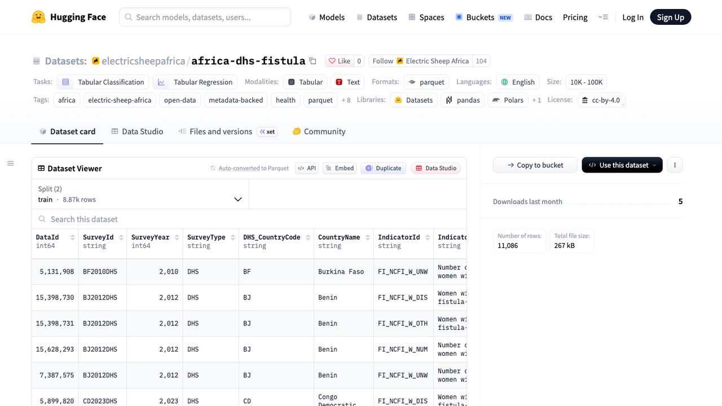Screen dimensions: 722x406
Task: Go to Models in the navigation
Action: (x=327, y=17)
